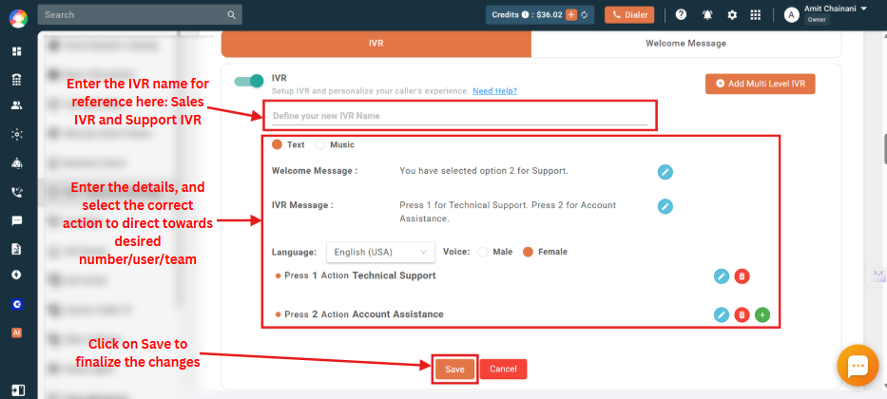Open the phone call logs sidebar icon
The height and width of the screenshot is (399, 887).
[16, 192]
